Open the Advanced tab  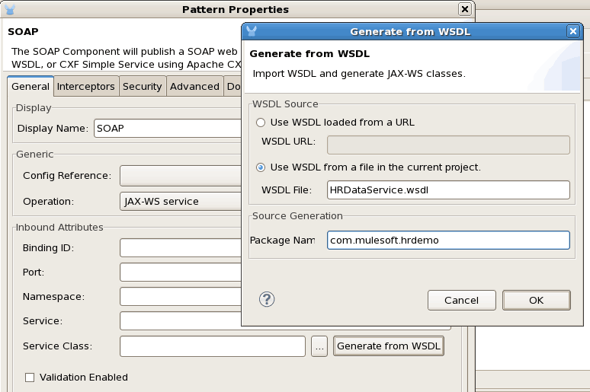pyautogui.click(x=194, y=87)
